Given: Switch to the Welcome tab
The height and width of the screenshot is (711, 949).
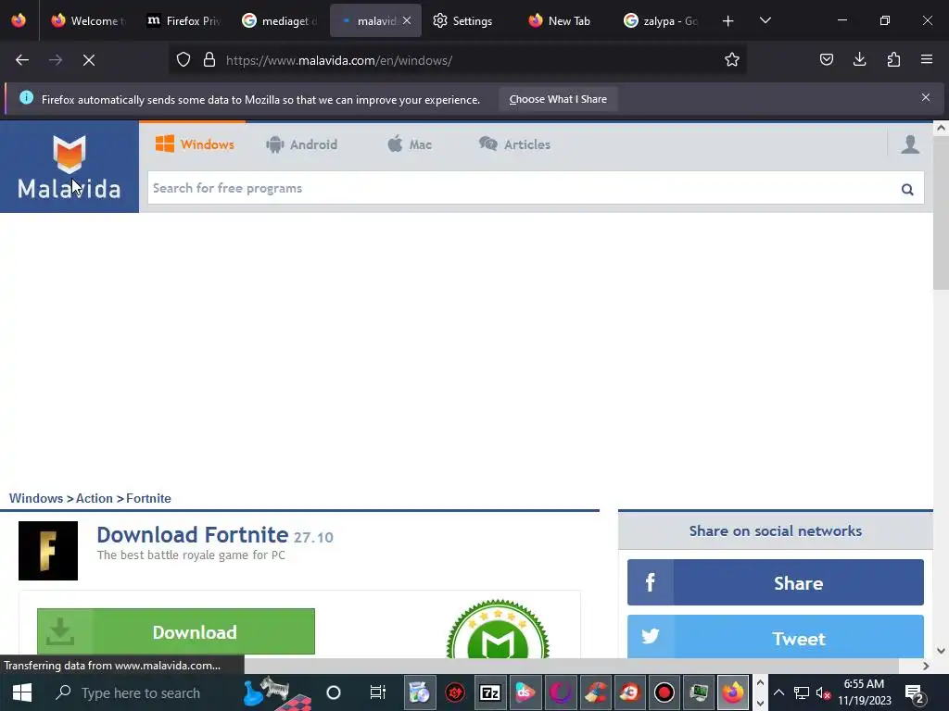Looking at the screenshot, I should pos(89,20).
